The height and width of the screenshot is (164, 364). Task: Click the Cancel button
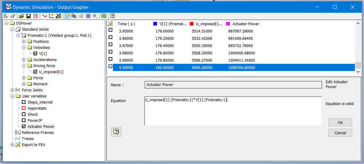340,133
